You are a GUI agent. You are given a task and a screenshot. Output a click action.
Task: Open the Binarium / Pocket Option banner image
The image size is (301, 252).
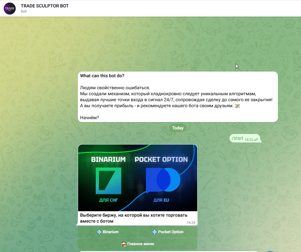click(x=138, y=178)
